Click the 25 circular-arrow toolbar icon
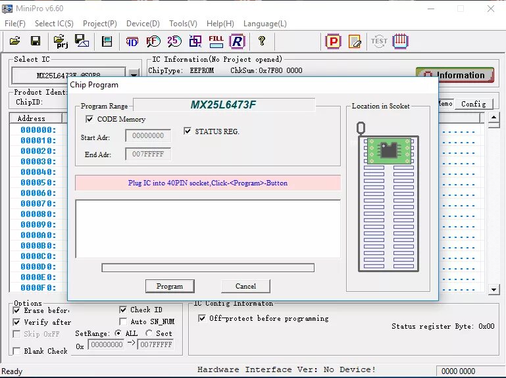The width and height of the screenshot is (506, 378). point(174,41)
